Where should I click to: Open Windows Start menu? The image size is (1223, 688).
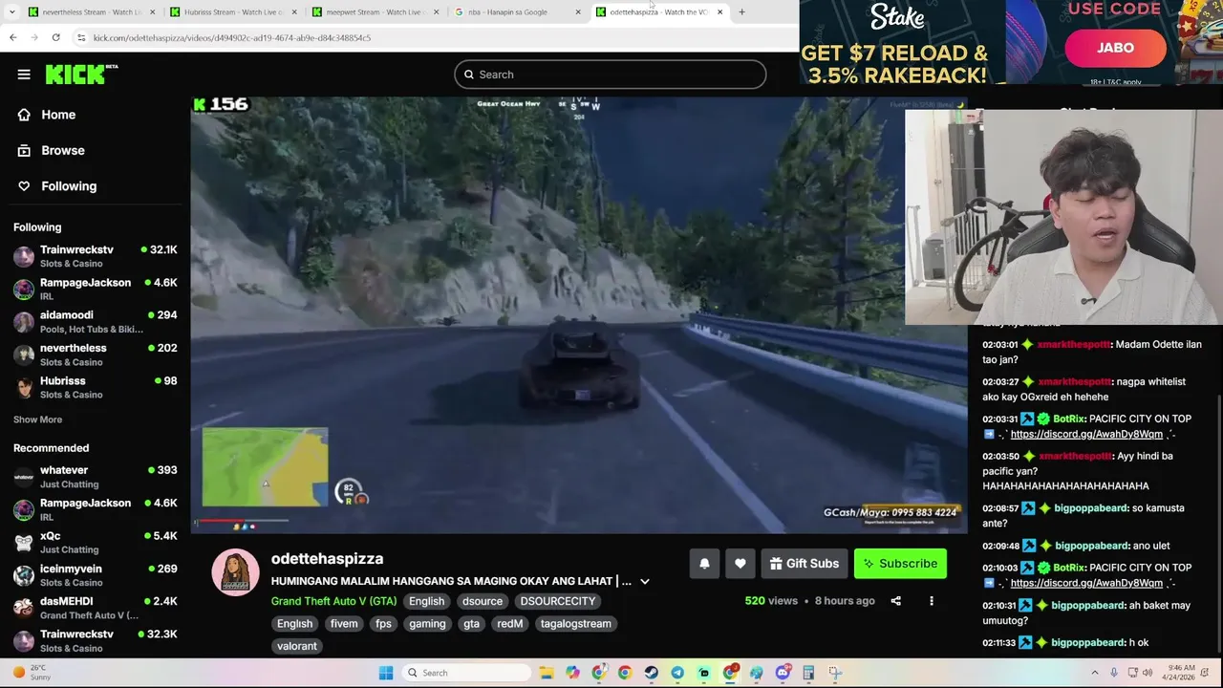(x=386, y=673)
